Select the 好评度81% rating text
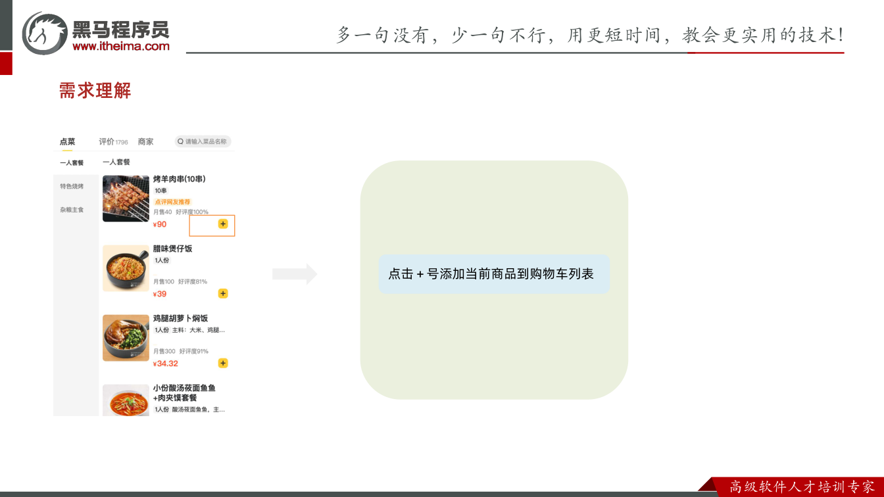Viewport: 884px width, 497px height. coord(193,282)
